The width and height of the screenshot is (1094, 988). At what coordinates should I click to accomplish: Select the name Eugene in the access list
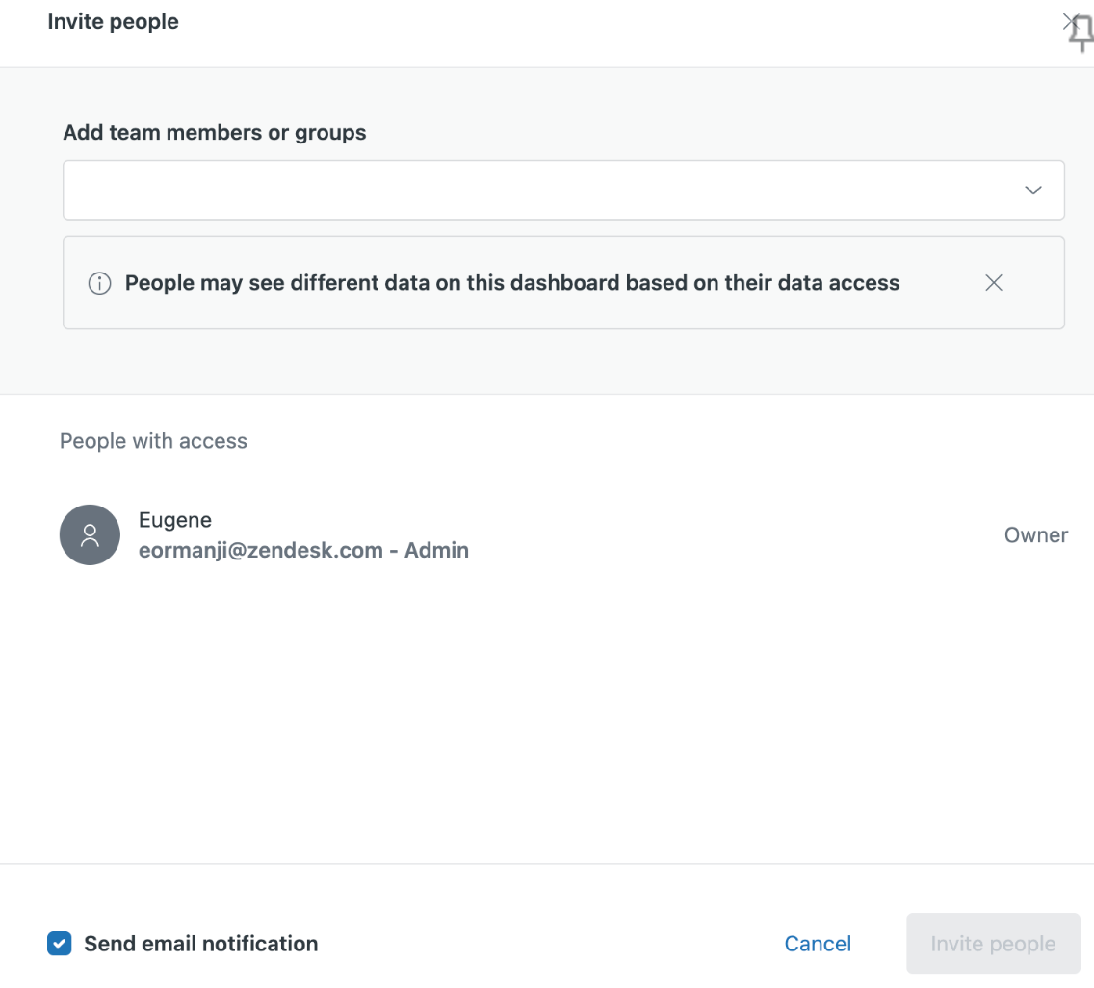point(174,520)
